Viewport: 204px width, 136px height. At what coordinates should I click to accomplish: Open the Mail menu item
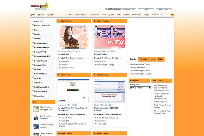(71, 15)
